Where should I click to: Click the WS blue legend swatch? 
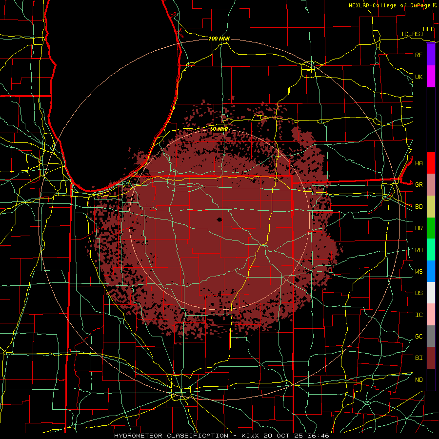click(x=431, y=271)
